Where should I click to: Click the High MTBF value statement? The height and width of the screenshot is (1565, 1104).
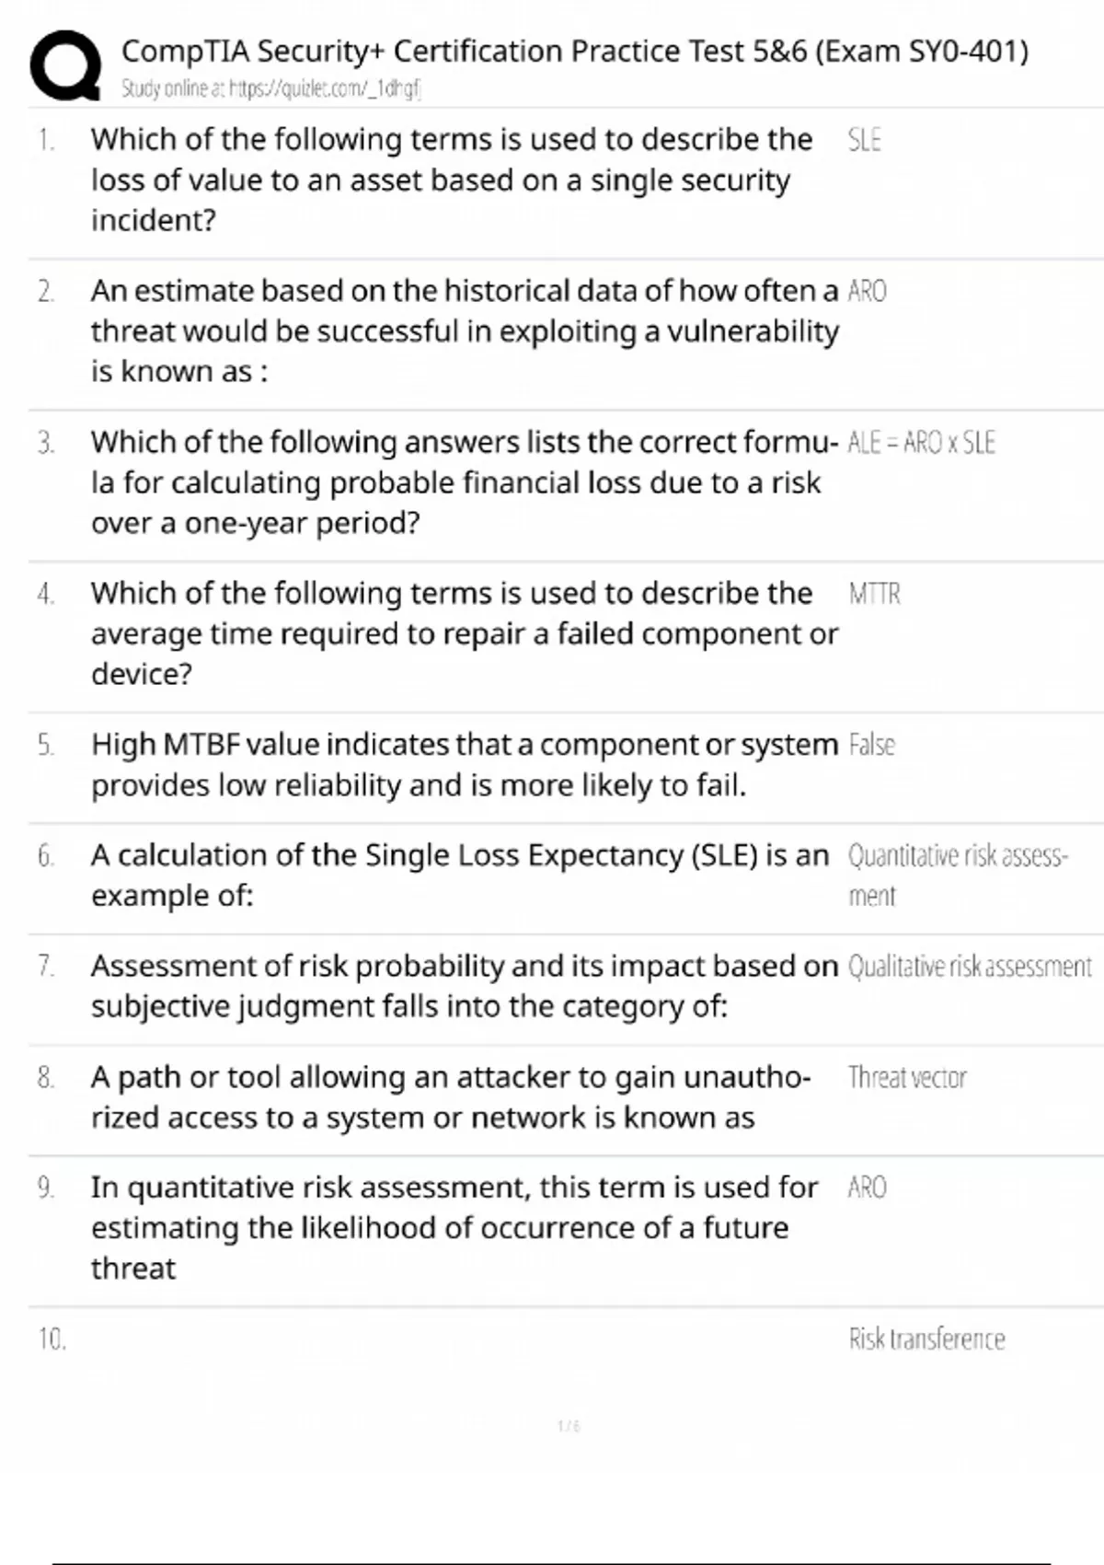point(465,764)
